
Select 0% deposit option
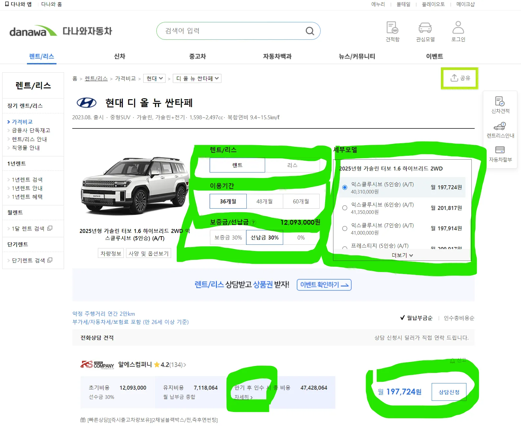301,238
